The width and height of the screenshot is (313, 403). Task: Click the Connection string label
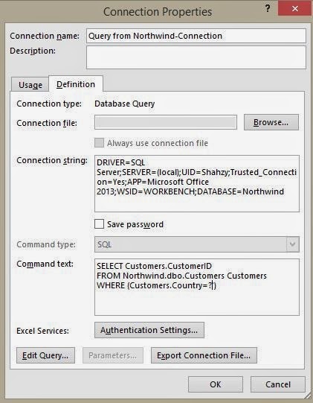[52, 160]
